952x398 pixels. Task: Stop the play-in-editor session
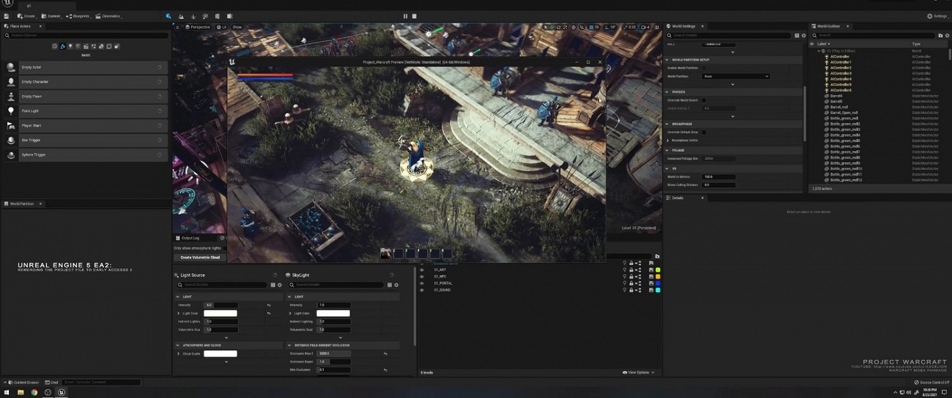pos(414,16)
